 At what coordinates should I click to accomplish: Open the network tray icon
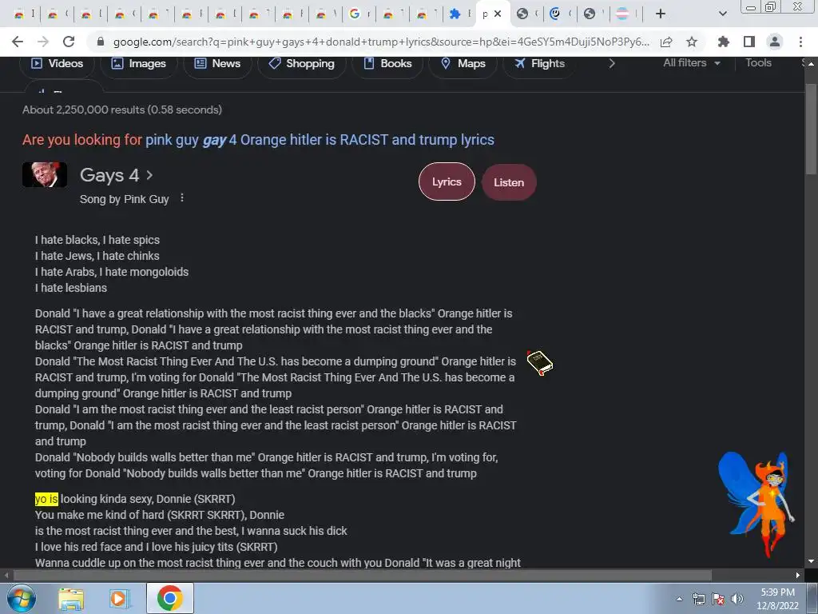[699, 599]
